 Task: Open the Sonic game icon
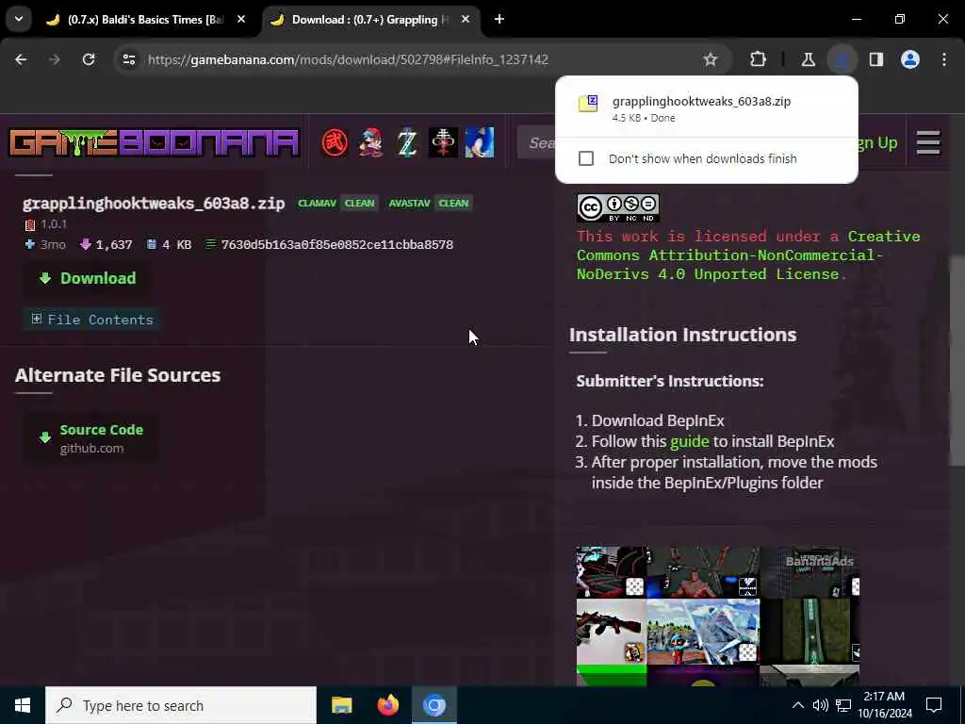coord(480,143)
